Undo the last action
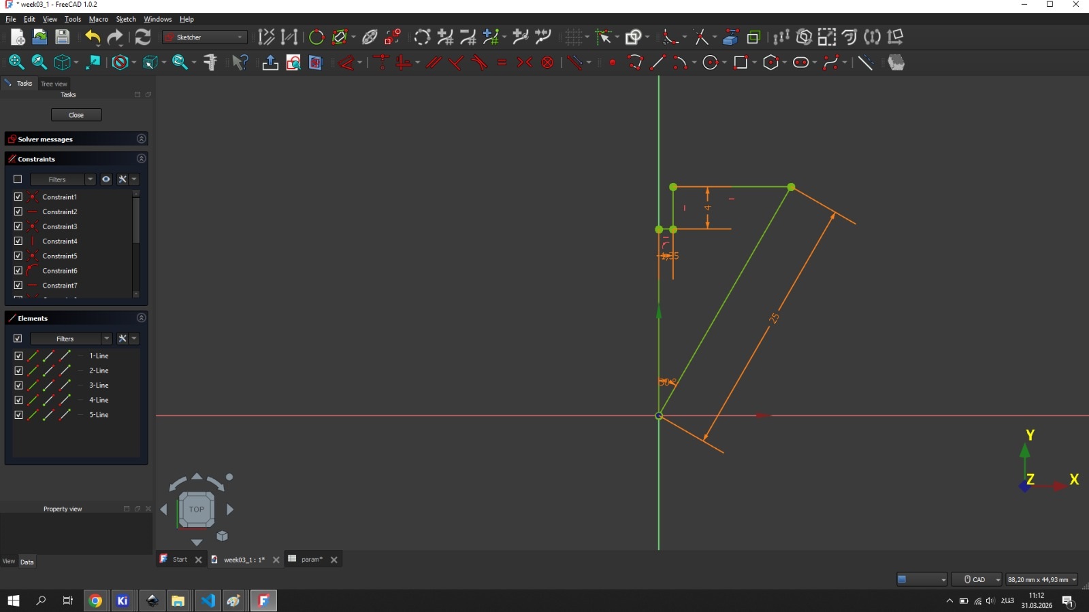 point(93,37)
